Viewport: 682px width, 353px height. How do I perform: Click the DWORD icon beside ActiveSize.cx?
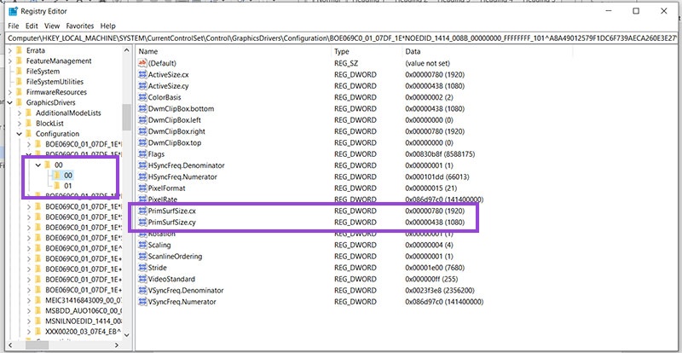[142, 75]
